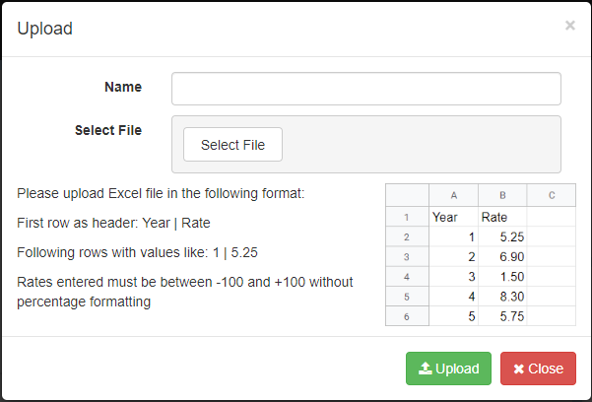Click the "Rate" header cell in example
The width and height of the screenshot is (592, 402).
tap(502, 217)
